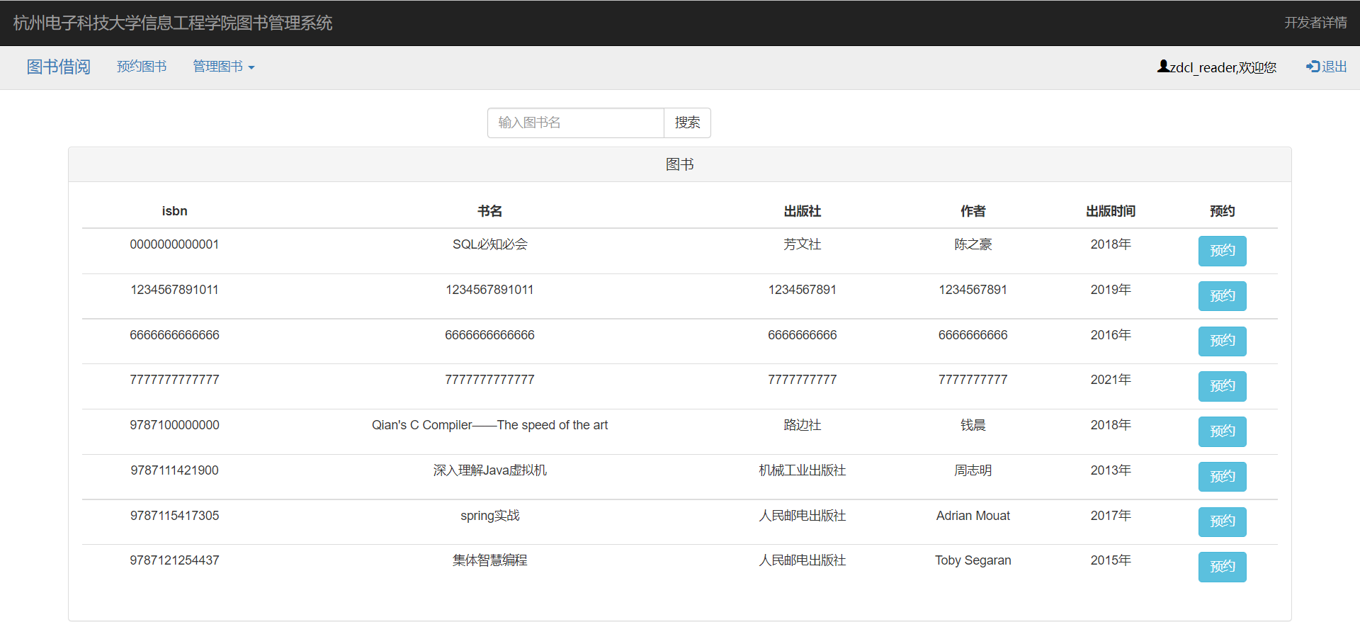The image size is (1360, 639).
Task: Click the 书名 column header
Action: click(489, 211)
